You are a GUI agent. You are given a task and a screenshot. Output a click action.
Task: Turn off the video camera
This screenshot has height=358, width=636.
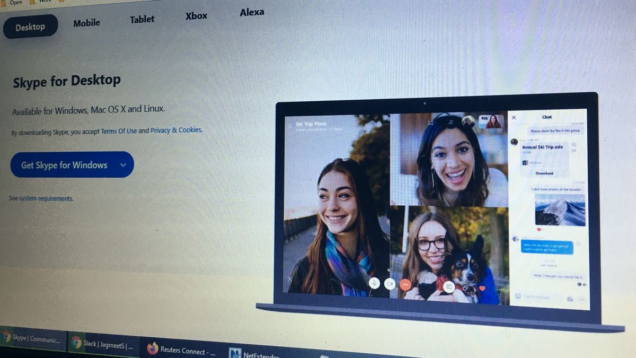pyautogui.click(x=391, y=283)
